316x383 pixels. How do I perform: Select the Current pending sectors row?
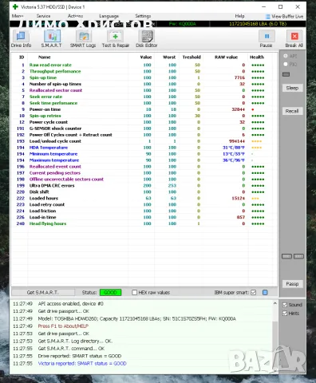point(144,173)
